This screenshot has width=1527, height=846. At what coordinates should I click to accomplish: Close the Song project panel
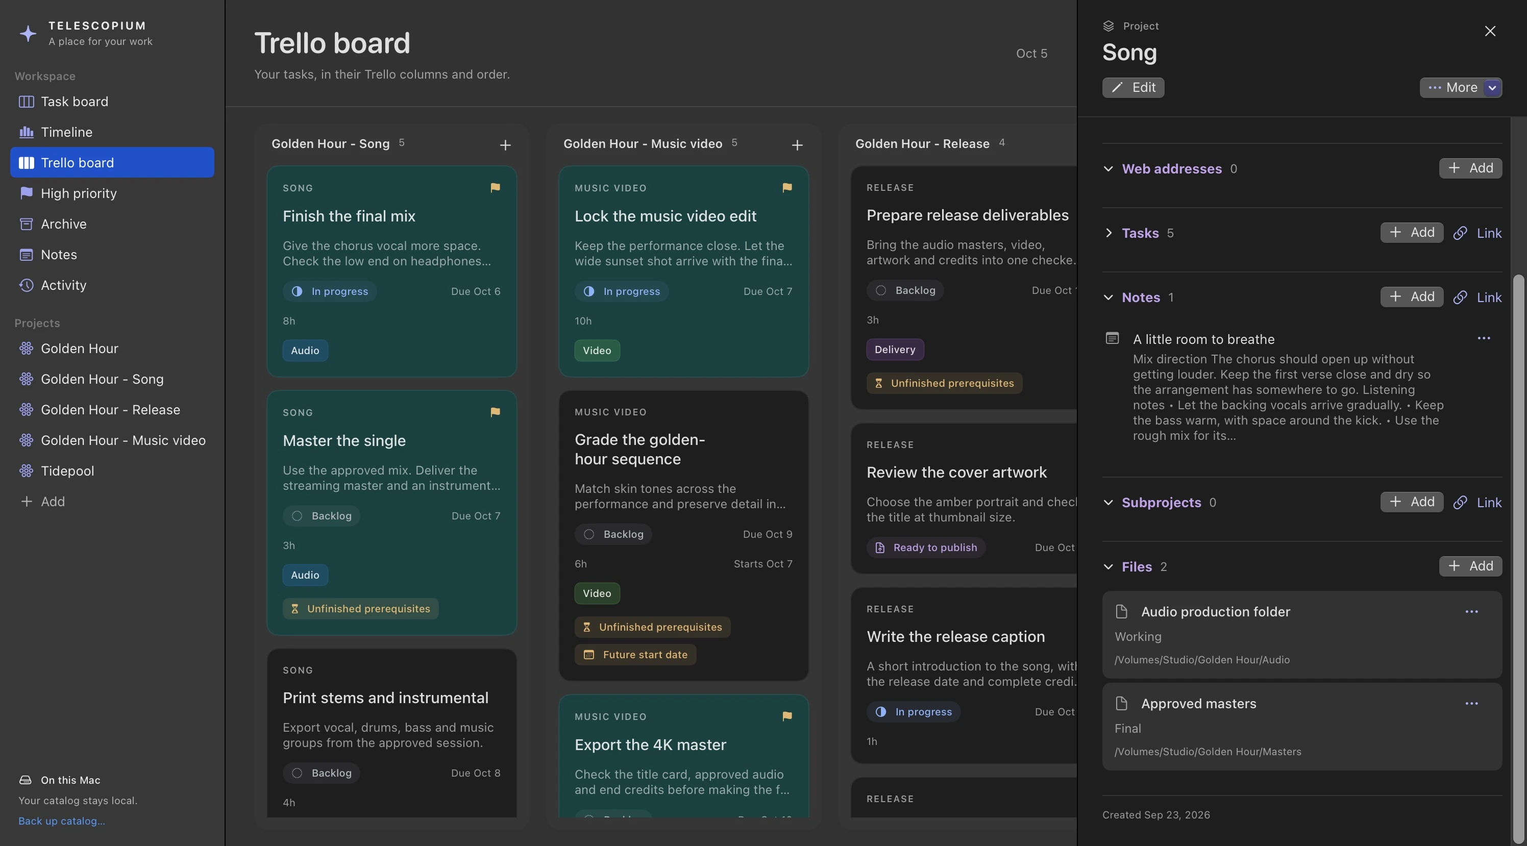pyautogui.click(x=1490, y=31)
